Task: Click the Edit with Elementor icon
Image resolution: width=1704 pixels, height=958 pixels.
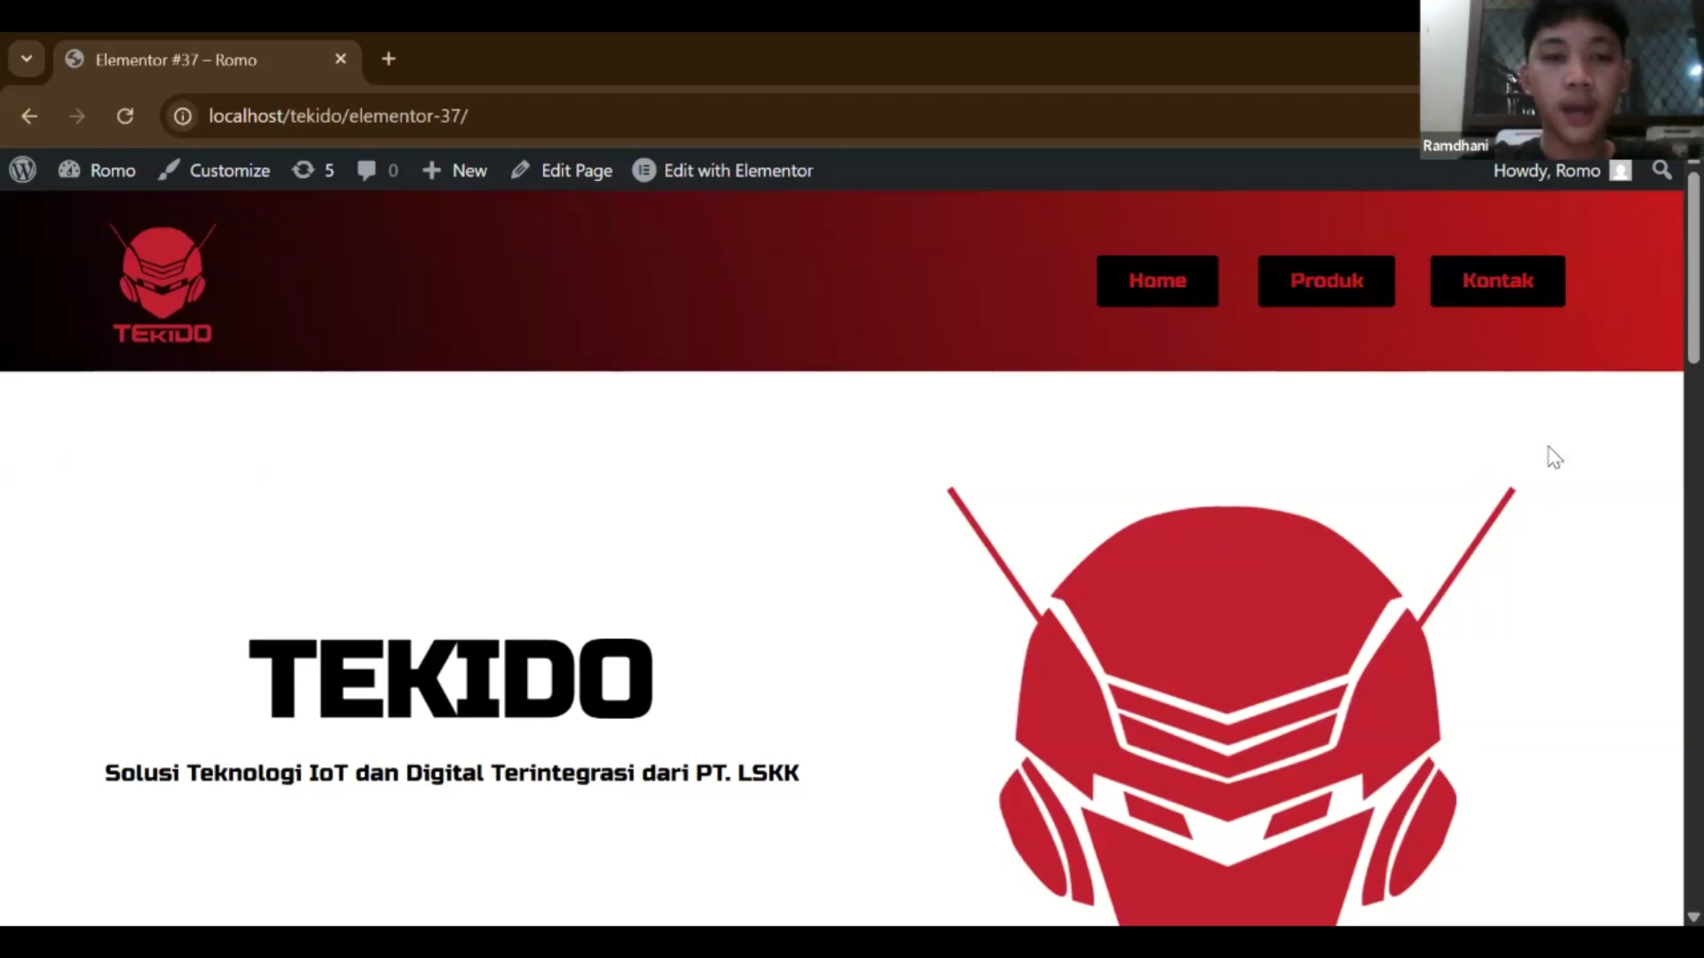Action: coord(644,170)
